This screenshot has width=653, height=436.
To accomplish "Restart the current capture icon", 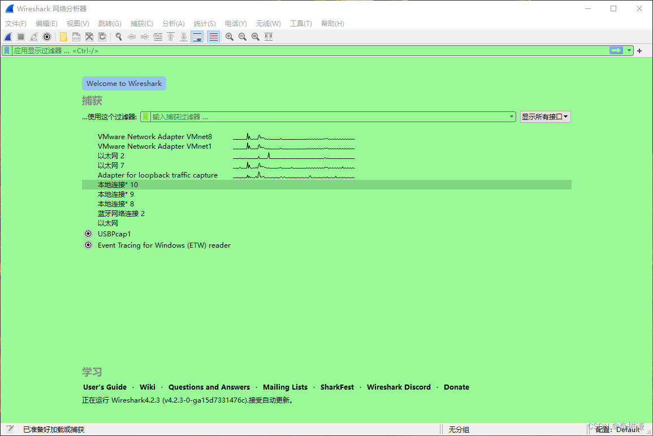I will point(34,37).
